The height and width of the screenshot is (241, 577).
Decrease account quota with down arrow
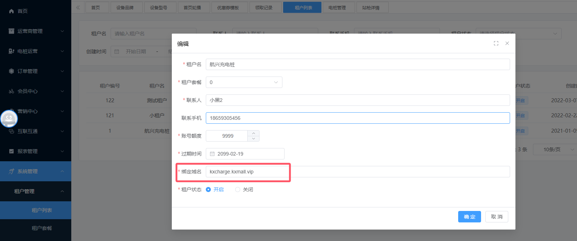pos(253,139)
